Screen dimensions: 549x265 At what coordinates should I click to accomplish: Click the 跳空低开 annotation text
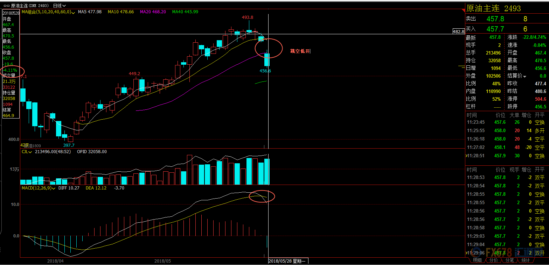click(x=300, y=51)
